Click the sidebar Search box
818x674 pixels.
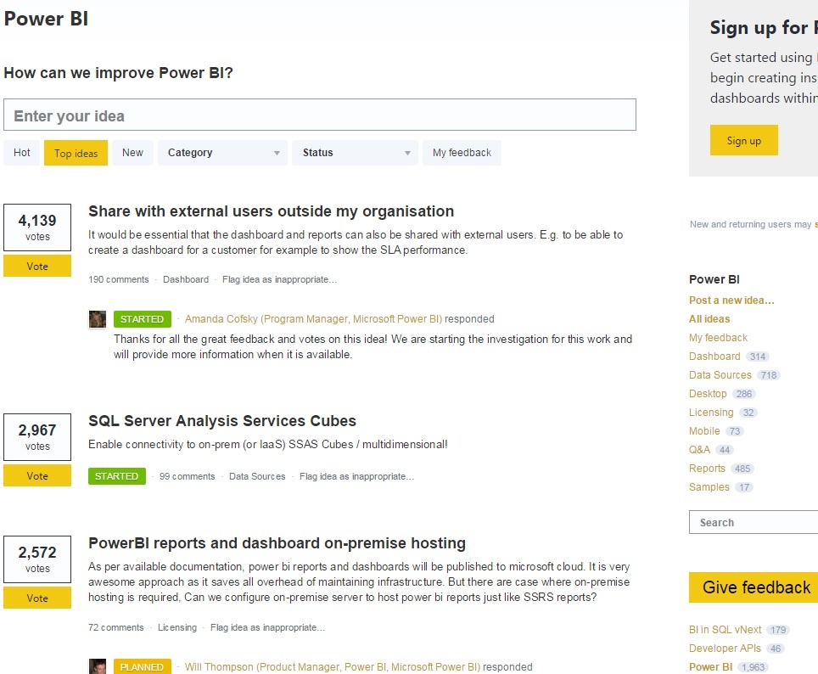pos(754,522)
